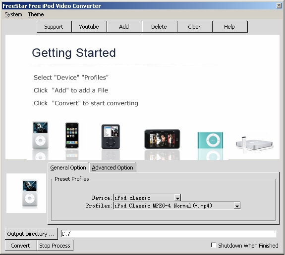Click the Apple TV device image

254,144
